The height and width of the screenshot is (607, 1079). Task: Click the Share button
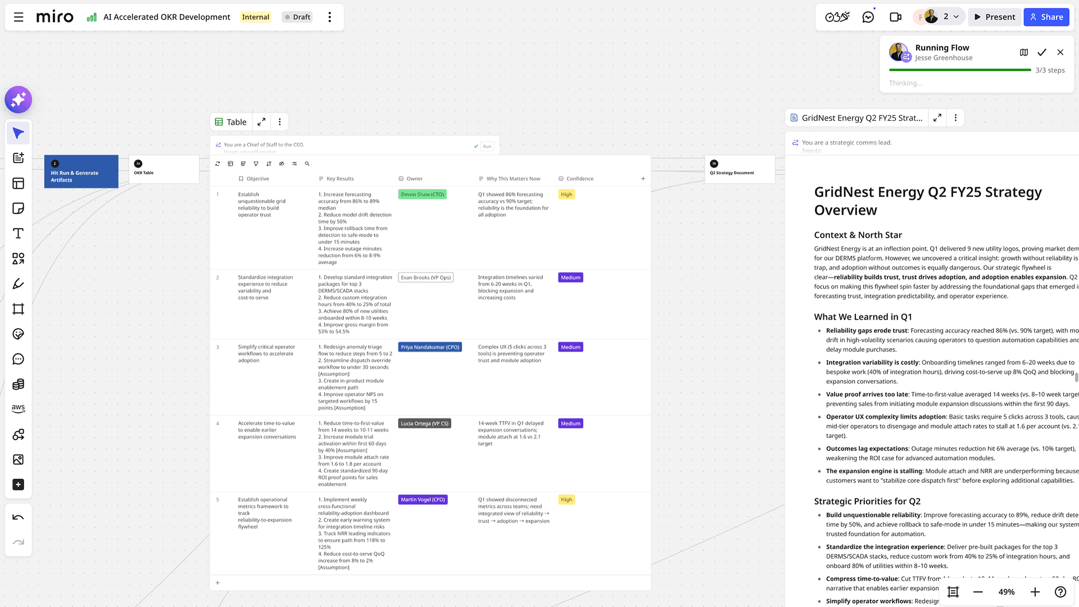click(1046, 17)
